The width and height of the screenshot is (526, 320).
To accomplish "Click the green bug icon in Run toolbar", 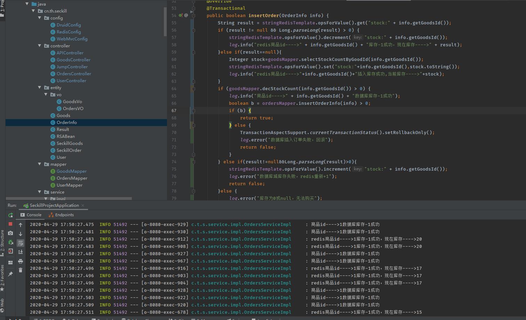I will pos(10,242).
